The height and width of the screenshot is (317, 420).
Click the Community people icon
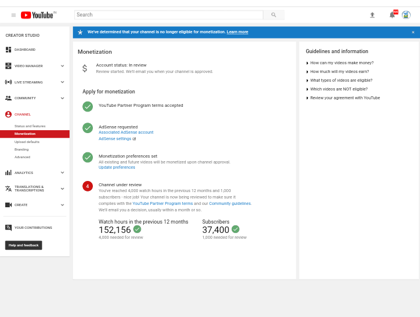8,98
